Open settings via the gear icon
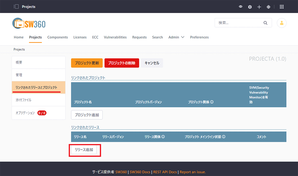Viewport: 298px width, 176px height. click(x=250, y=7)
